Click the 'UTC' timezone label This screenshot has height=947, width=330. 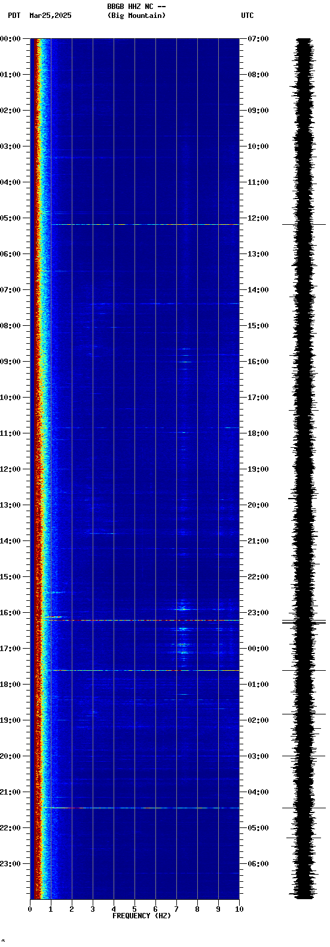point(247,16)
